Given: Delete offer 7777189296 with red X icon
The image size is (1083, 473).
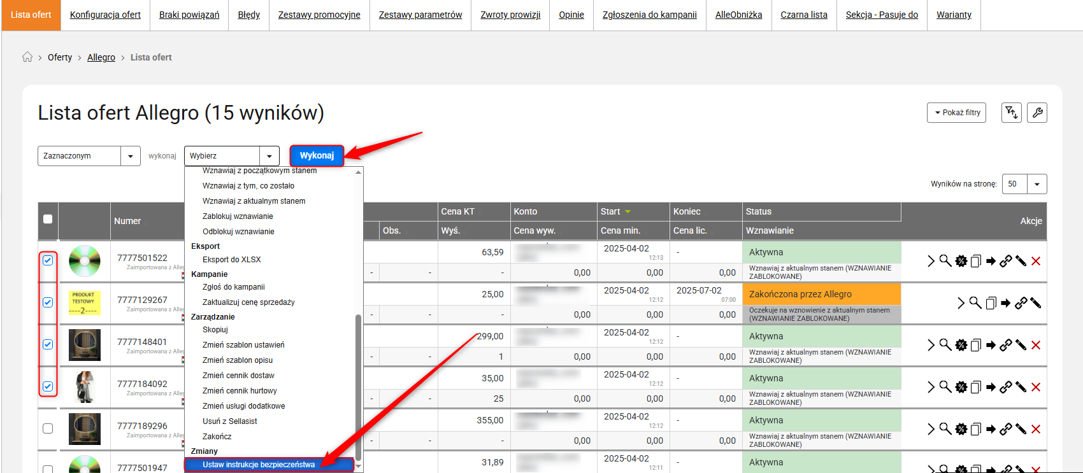Looking at the screenshot, I should [x=1036, y=429].
